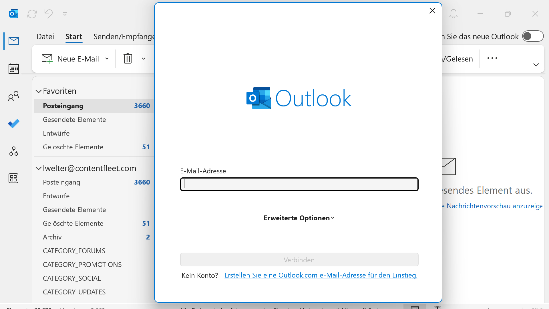The image size is (549, 309).
Task: Open the CATEGORY_SOCIAL folder
Action: pos(94,278)
